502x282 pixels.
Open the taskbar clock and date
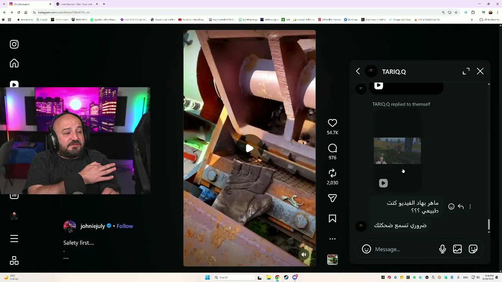tap(489, 277)
